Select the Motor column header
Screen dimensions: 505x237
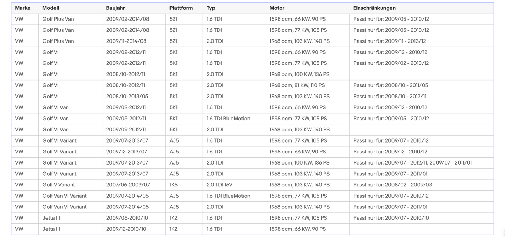click(277, 8)
